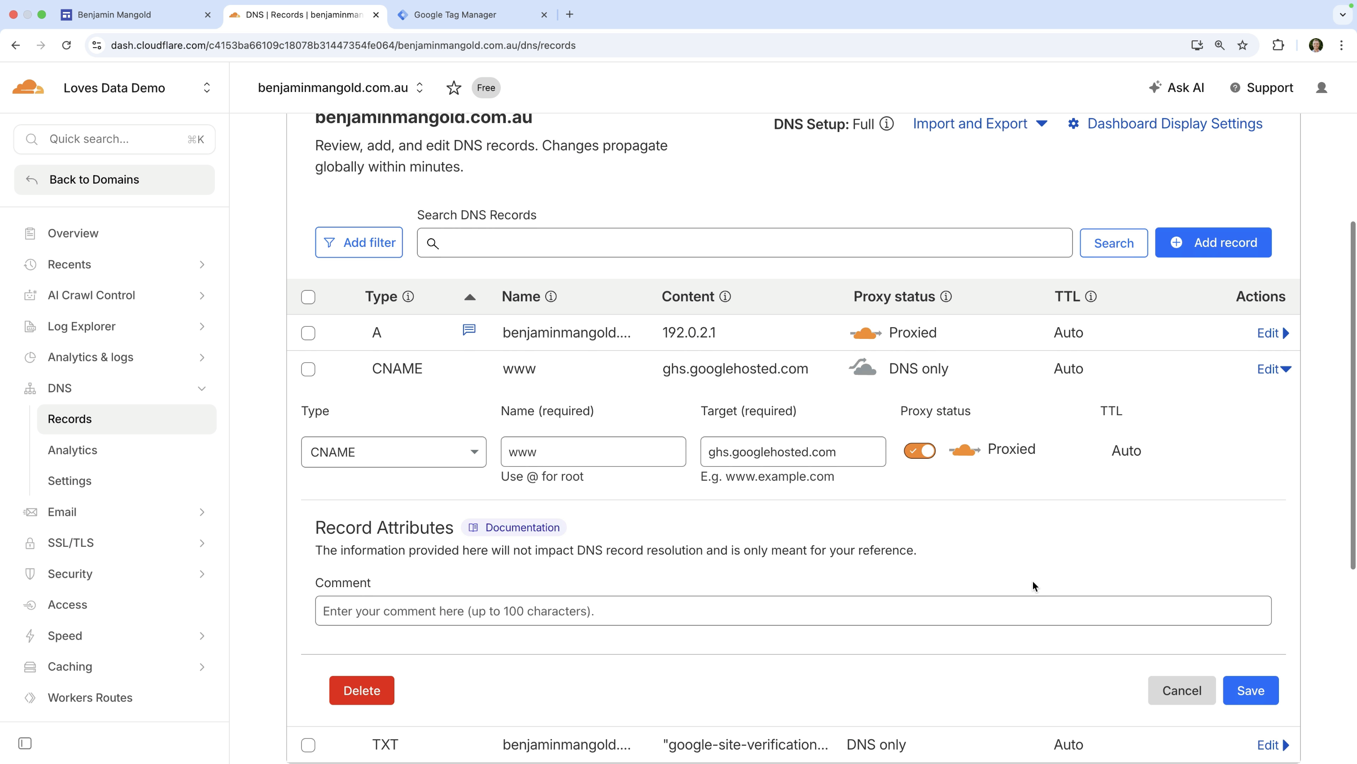Toggle Proxied status switch off
The width and height of the screenshot is (1357, 764).
pyautogui.click(x=919, y=451)
